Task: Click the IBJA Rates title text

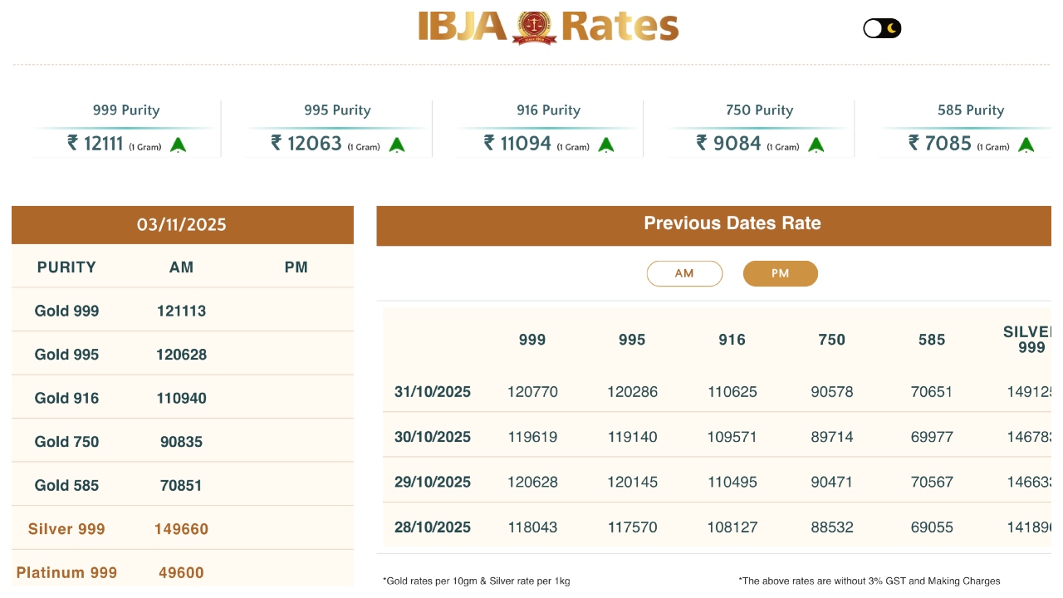Action: (620, 27)
